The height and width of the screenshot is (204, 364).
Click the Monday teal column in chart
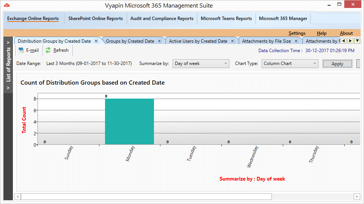click(x=129, y=122)
